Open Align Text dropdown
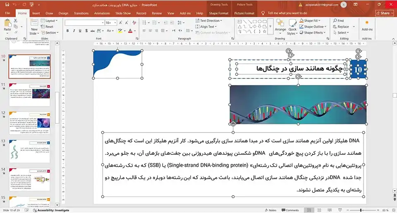The image size is (397, 213). tap(206, 26)
